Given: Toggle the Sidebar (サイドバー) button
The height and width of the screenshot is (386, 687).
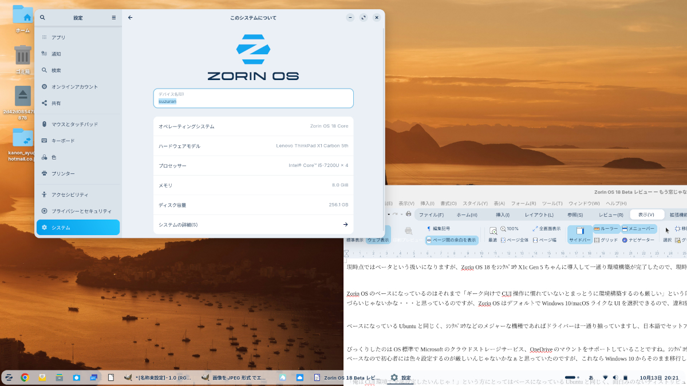Looking at the screenshot, I should click(580, 234).
